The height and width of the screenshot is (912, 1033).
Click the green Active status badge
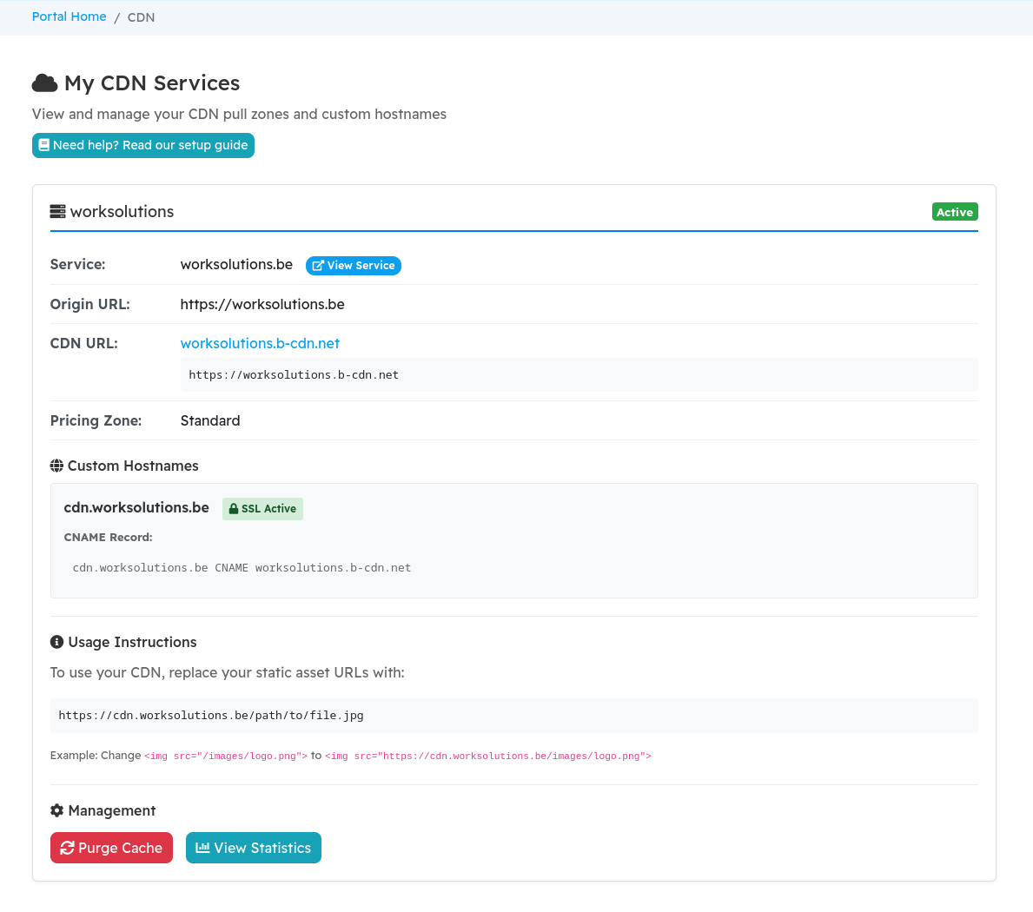click(x=954, y=212)
